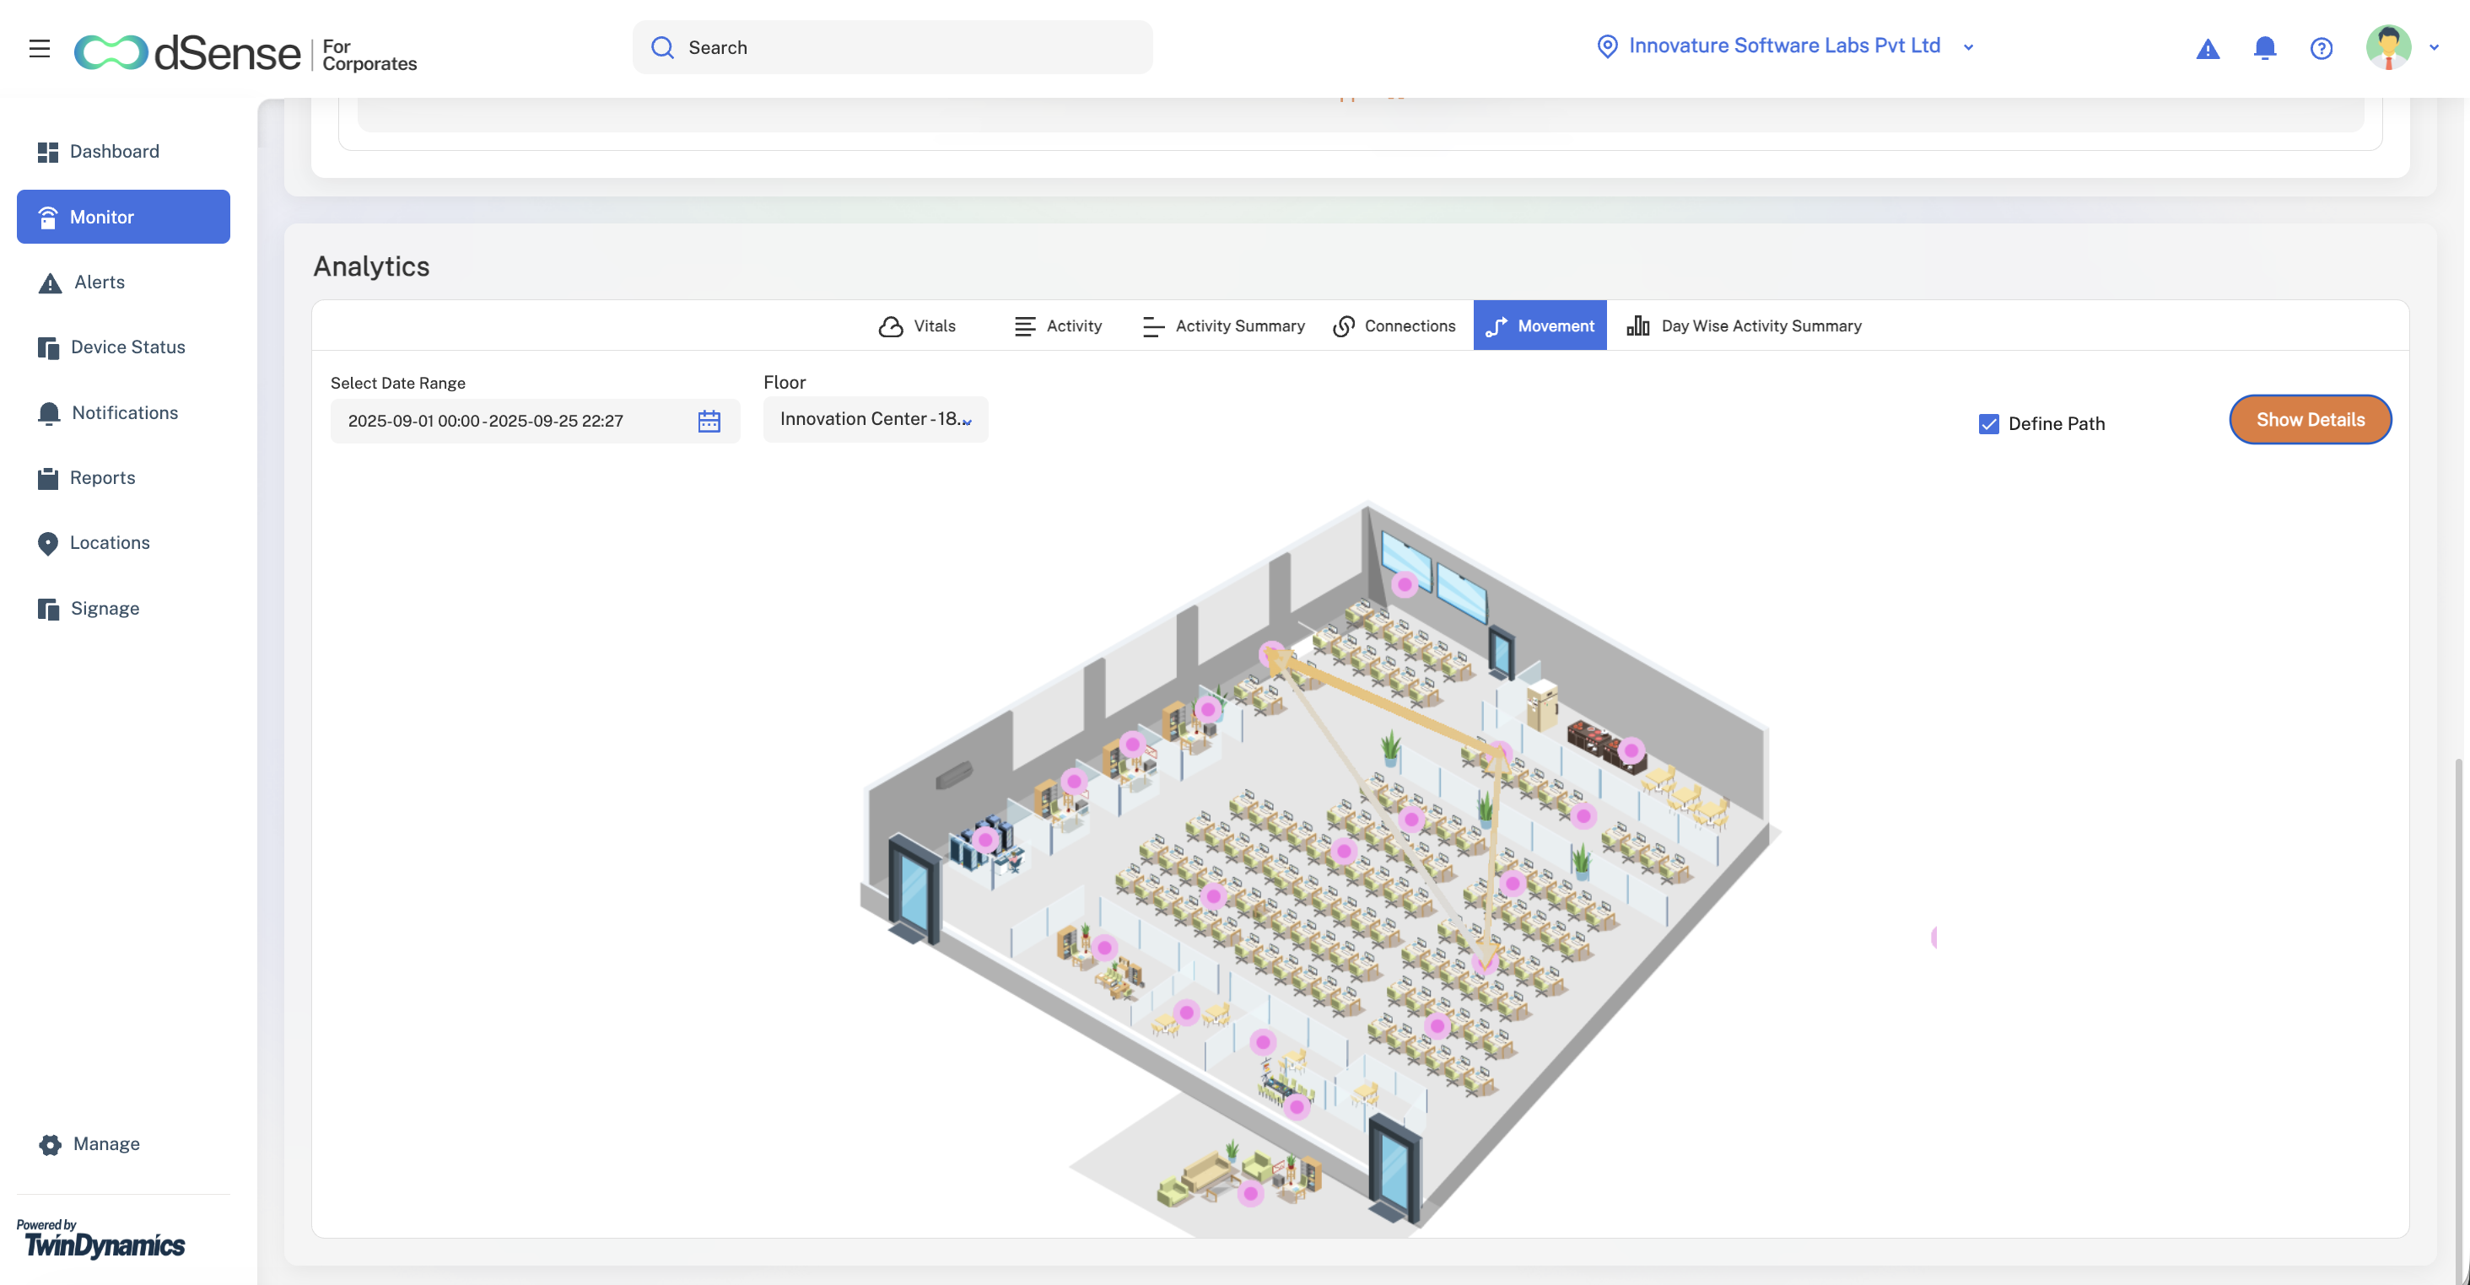Viewport: 2470px width, 1285px height.
Task: Click the Manage gear icon
Action: pyautogui.click(x=50, y=1144)
